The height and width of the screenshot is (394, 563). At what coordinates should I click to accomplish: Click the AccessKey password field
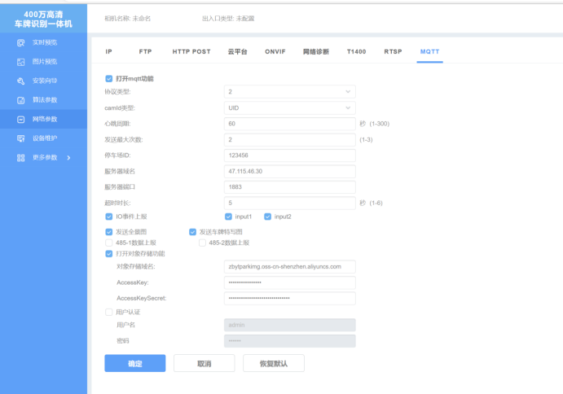tap(290, 282)
